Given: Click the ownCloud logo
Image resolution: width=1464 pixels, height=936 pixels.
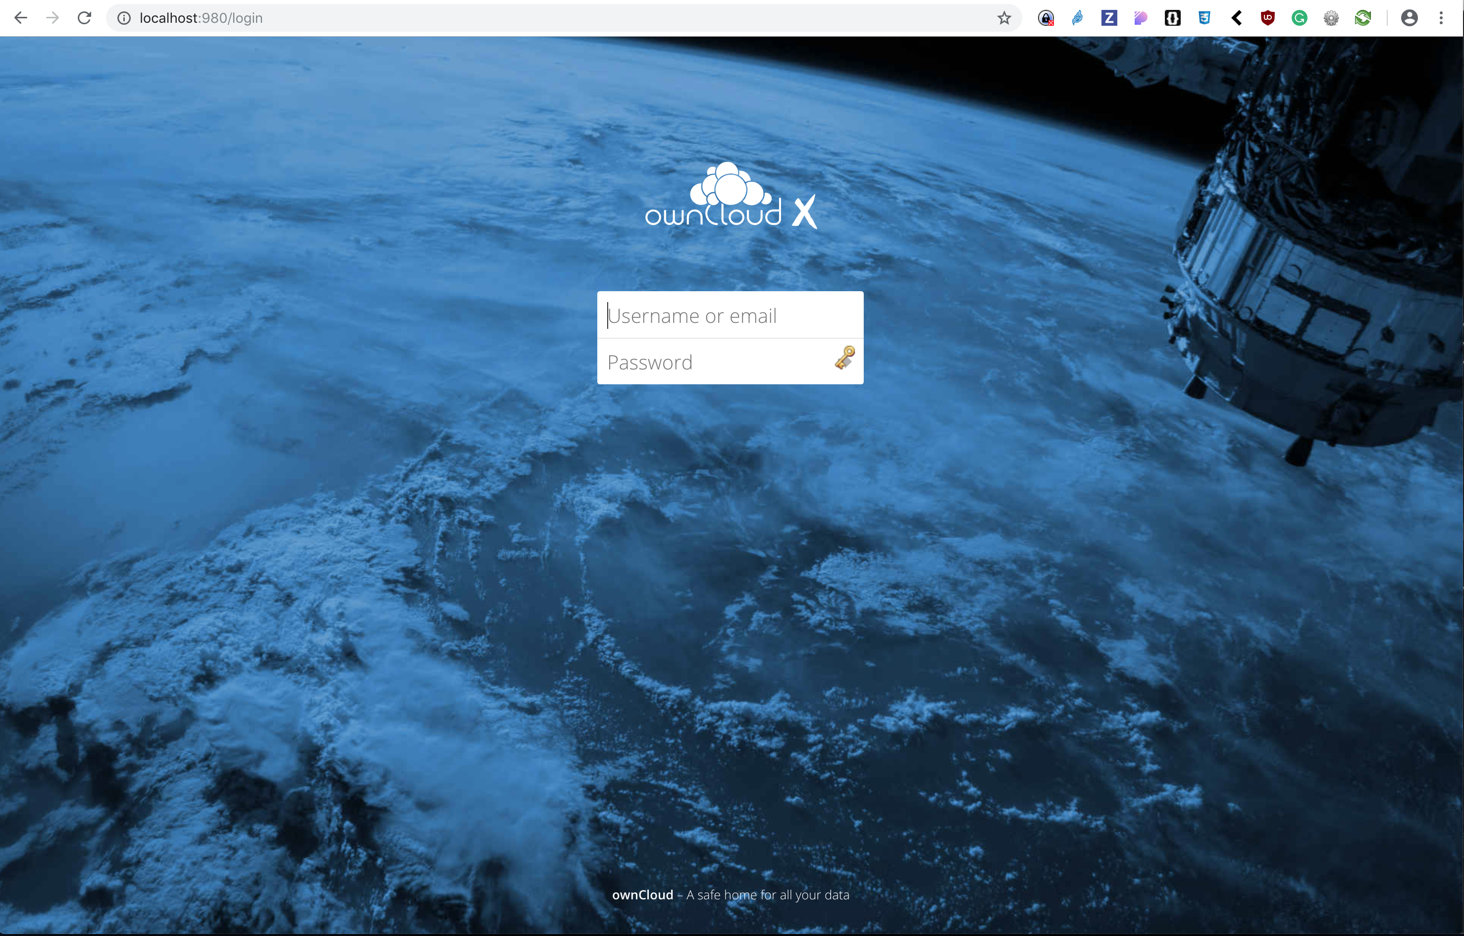Looking at the screenshot, I should click(x=730, y=195).
